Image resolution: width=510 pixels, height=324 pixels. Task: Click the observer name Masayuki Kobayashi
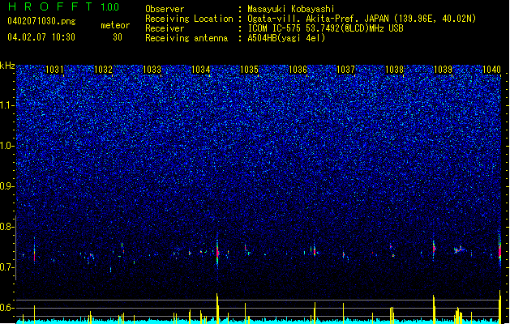click(x=291, y=9)
